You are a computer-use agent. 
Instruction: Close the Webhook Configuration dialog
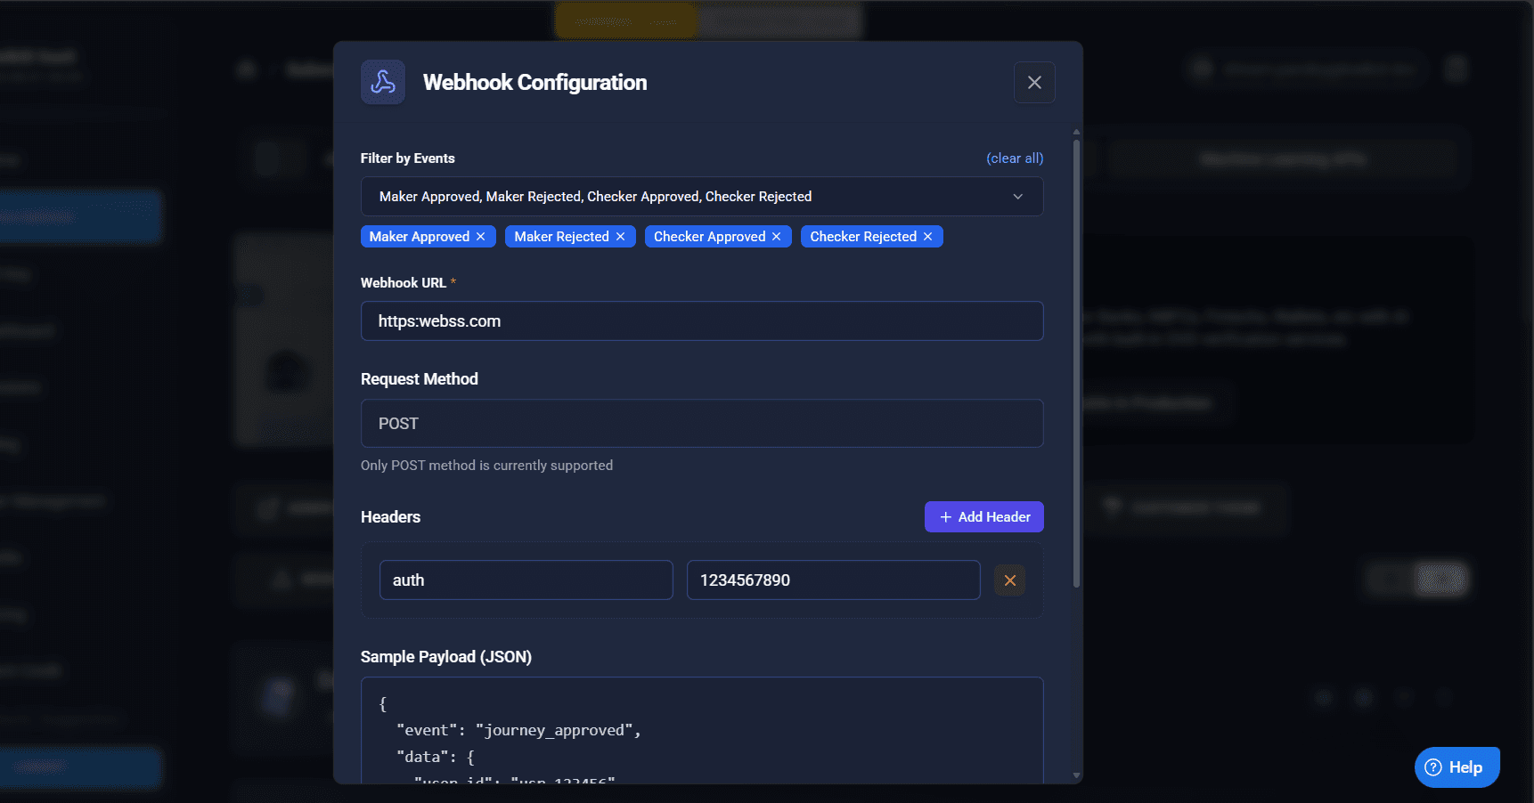point(1034,83)
